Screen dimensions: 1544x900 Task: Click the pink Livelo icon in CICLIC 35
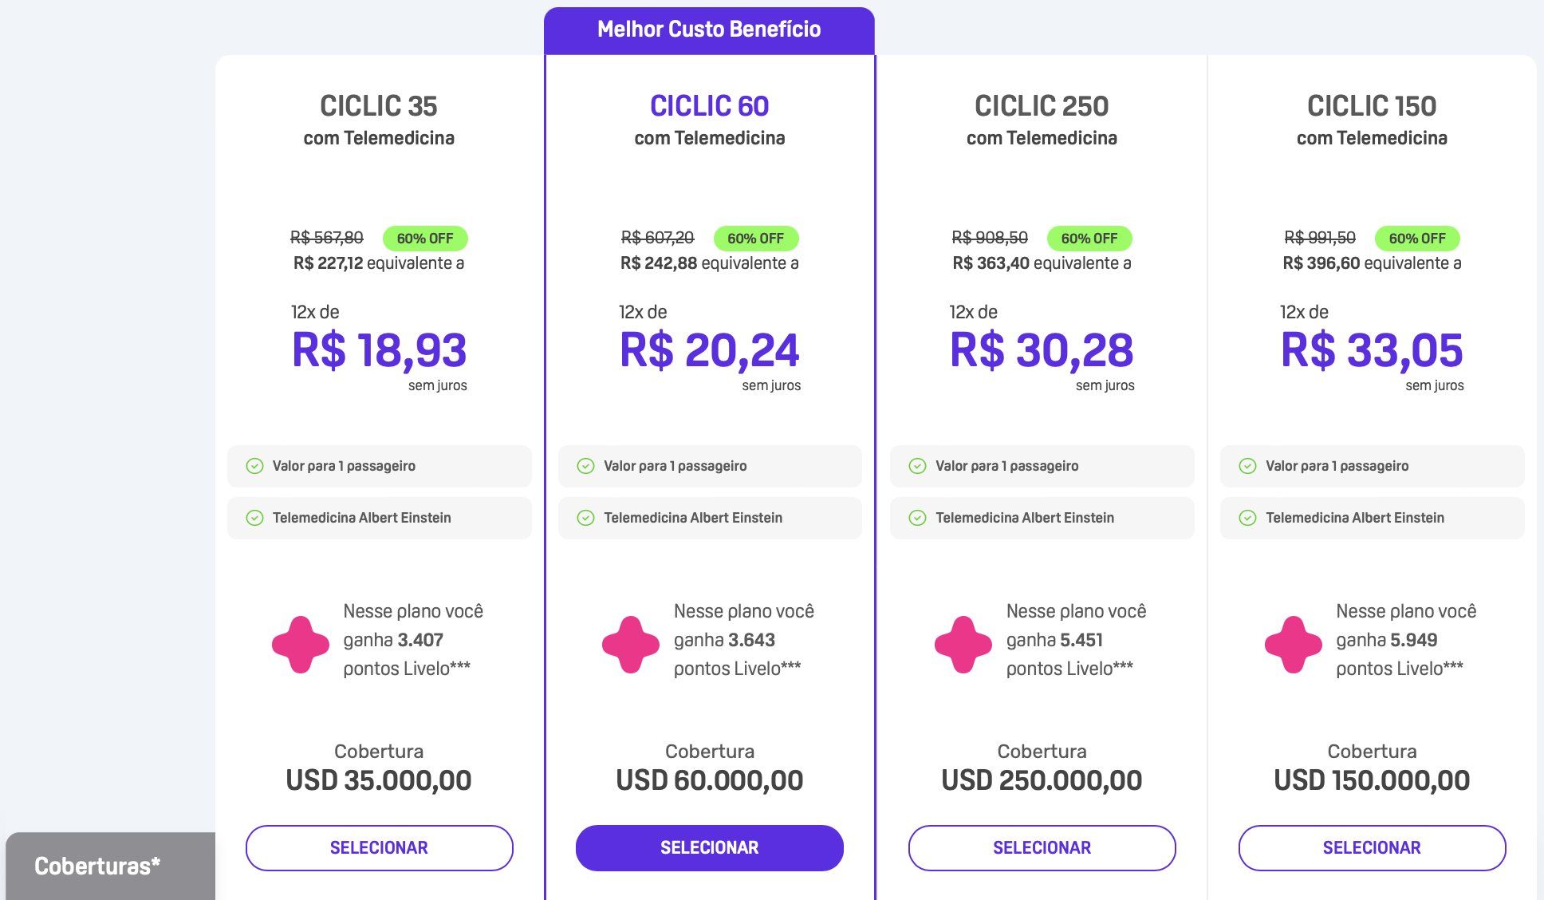301,645
